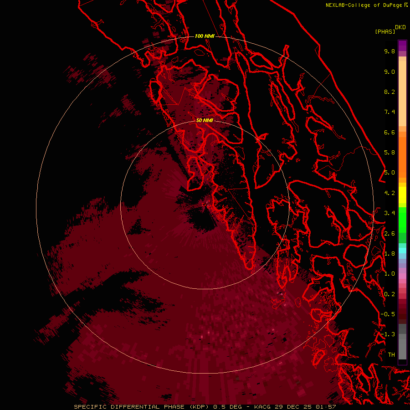This screenshot has width=410, height=410.
Task: Pick the bright green band near 3.4
Action: [x=402, y=220]
